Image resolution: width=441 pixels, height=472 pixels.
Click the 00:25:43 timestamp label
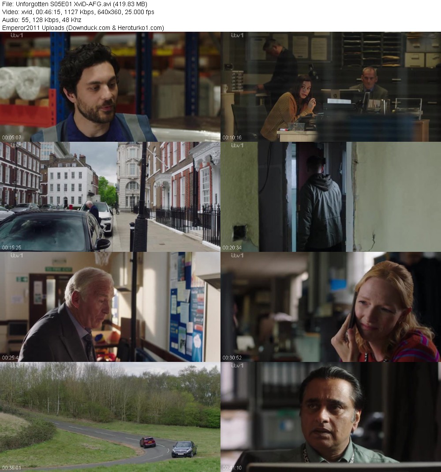pos(11,358)
